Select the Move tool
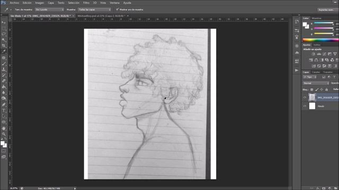The image size is (339, 190). pyautogui.click(x=4, y=22)
